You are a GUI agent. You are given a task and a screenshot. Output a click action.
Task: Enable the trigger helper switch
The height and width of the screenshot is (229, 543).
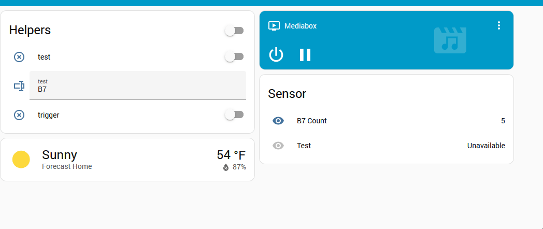tap(234, 115)
